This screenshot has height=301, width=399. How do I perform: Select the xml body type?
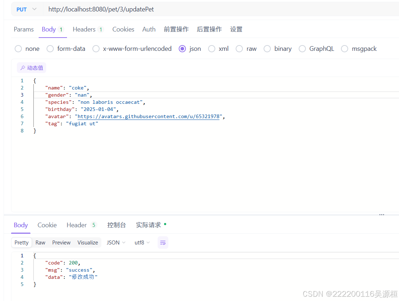[x=218, y=49]
